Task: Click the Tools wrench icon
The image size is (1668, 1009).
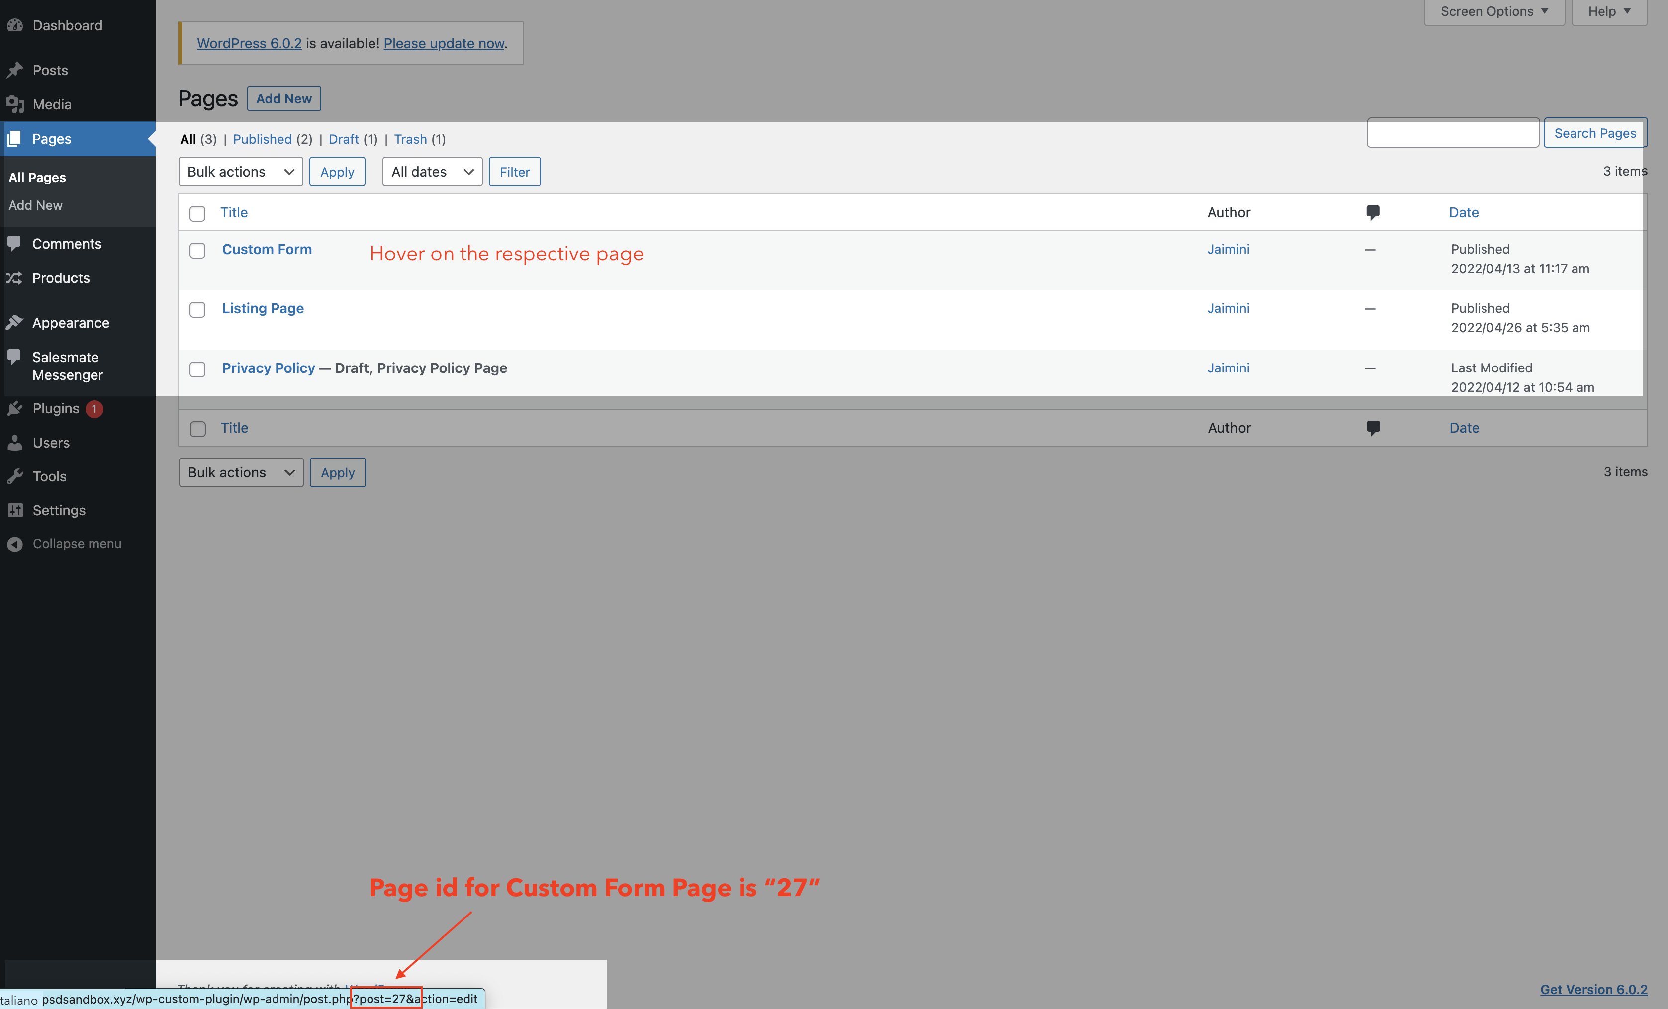Action: (15, 476)
